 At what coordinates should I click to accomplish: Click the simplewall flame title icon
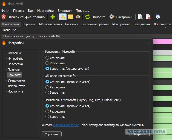4,4
